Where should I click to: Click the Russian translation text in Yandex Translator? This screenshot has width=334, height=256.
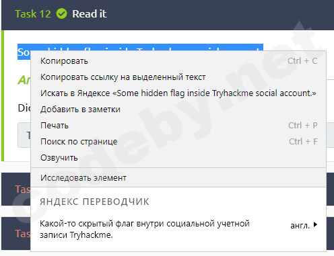[x=145, y=229]
